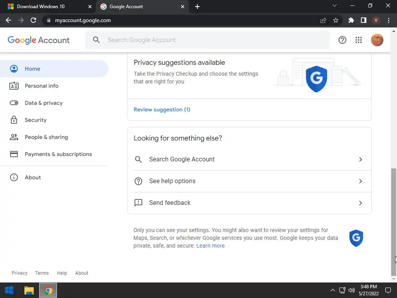
Task: Click the share page icon in address bar
Action: [323, 20]
